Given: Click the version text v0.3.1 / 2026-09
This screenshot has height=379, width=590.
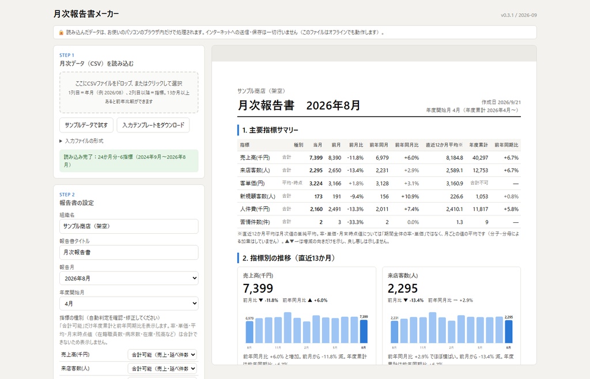Looking at the screenshot, I should 519,15.
